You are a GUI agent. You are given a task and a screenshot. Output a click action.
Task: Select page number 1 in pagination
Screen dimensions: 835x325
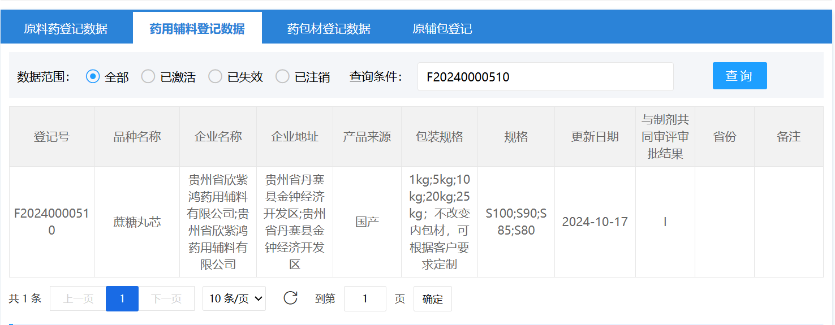pyautogui.click(x=122, y=299)
